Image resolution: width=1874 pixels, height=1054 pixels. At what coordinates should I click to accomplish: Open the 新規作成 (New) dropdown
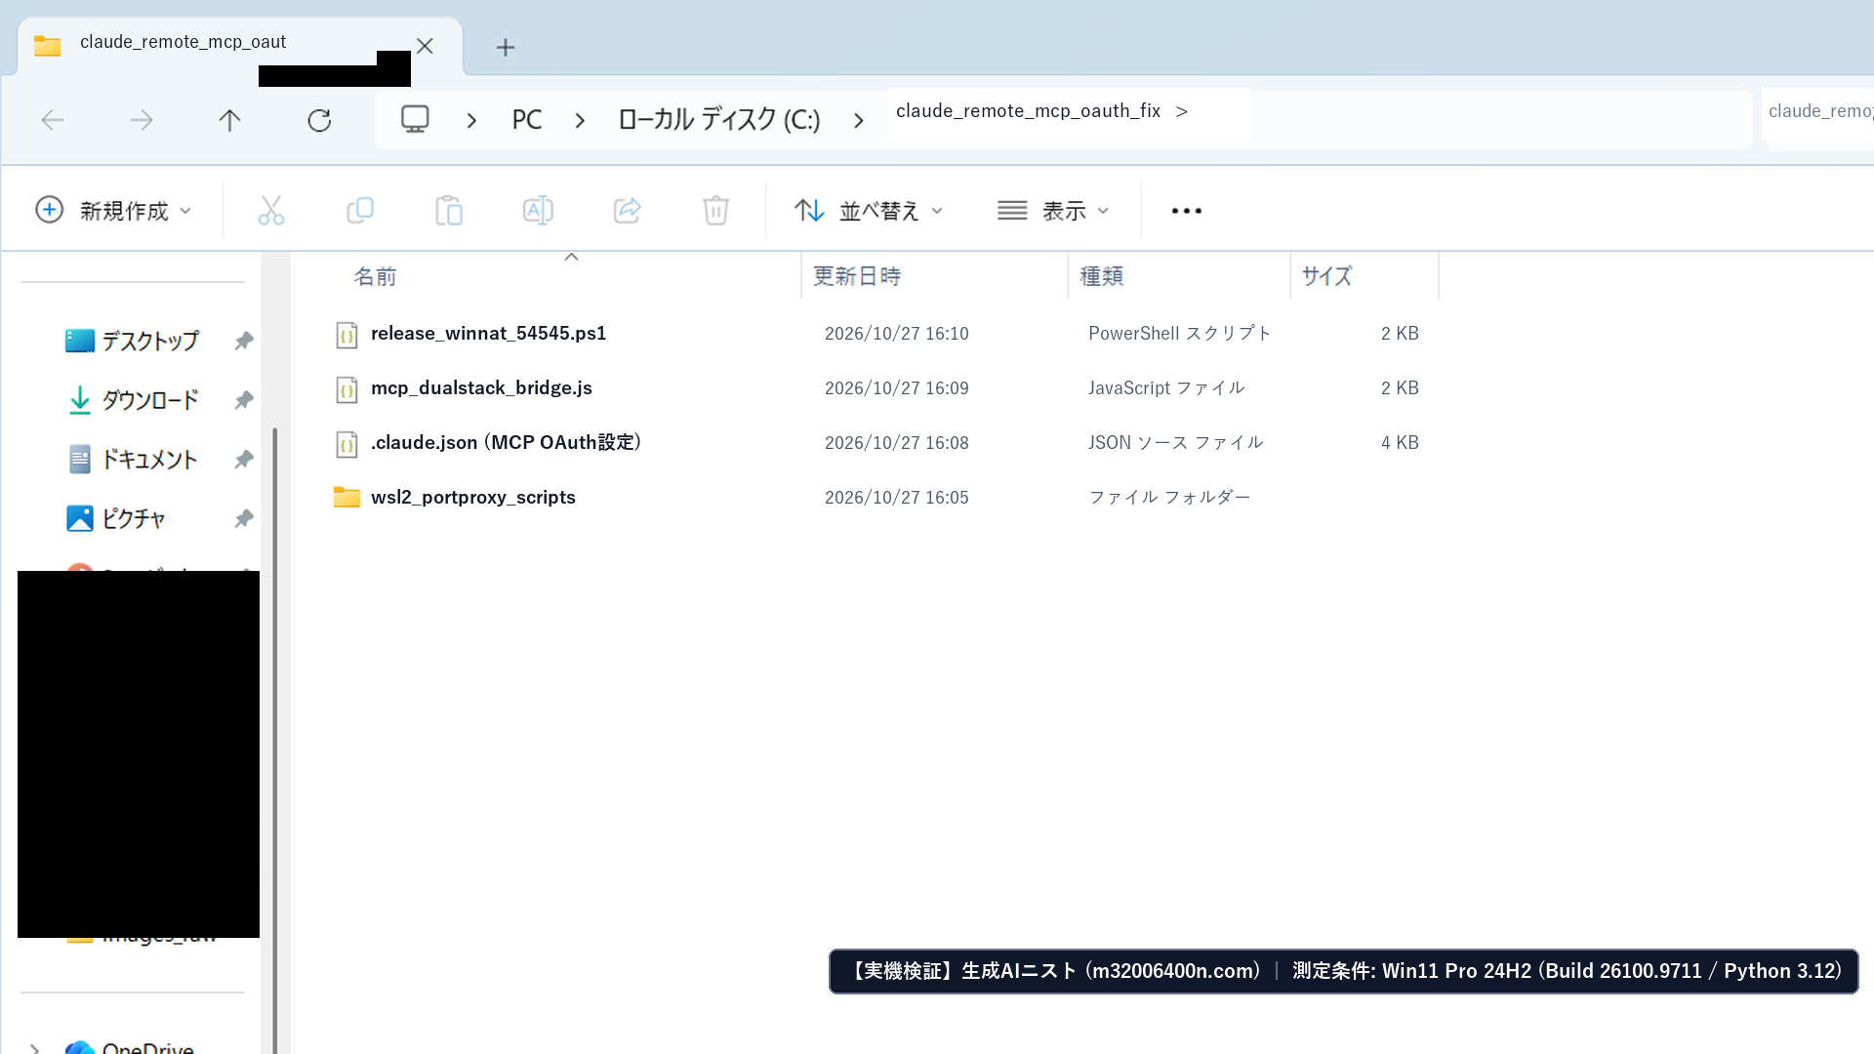pos(113,210)
